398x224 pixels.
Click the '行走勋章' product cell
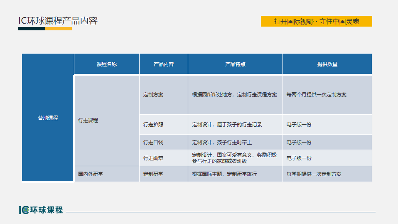coord(163,158)
